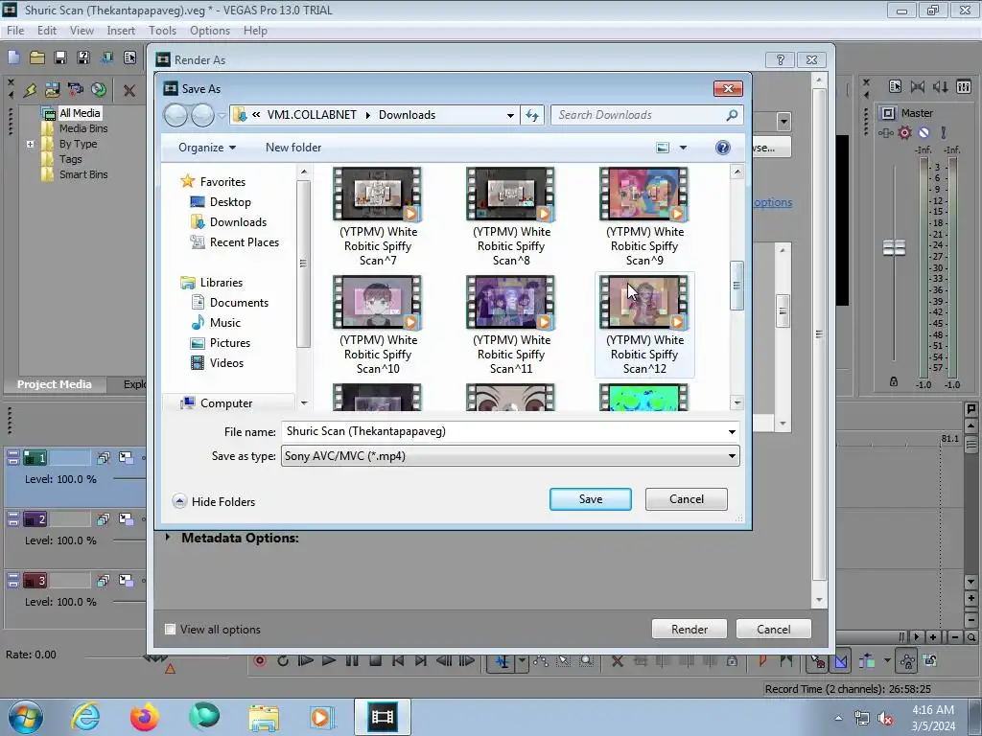The width and height of the screenshot is (982, 736).
Task: Click the New folder button
Action: tap(293, 148)
